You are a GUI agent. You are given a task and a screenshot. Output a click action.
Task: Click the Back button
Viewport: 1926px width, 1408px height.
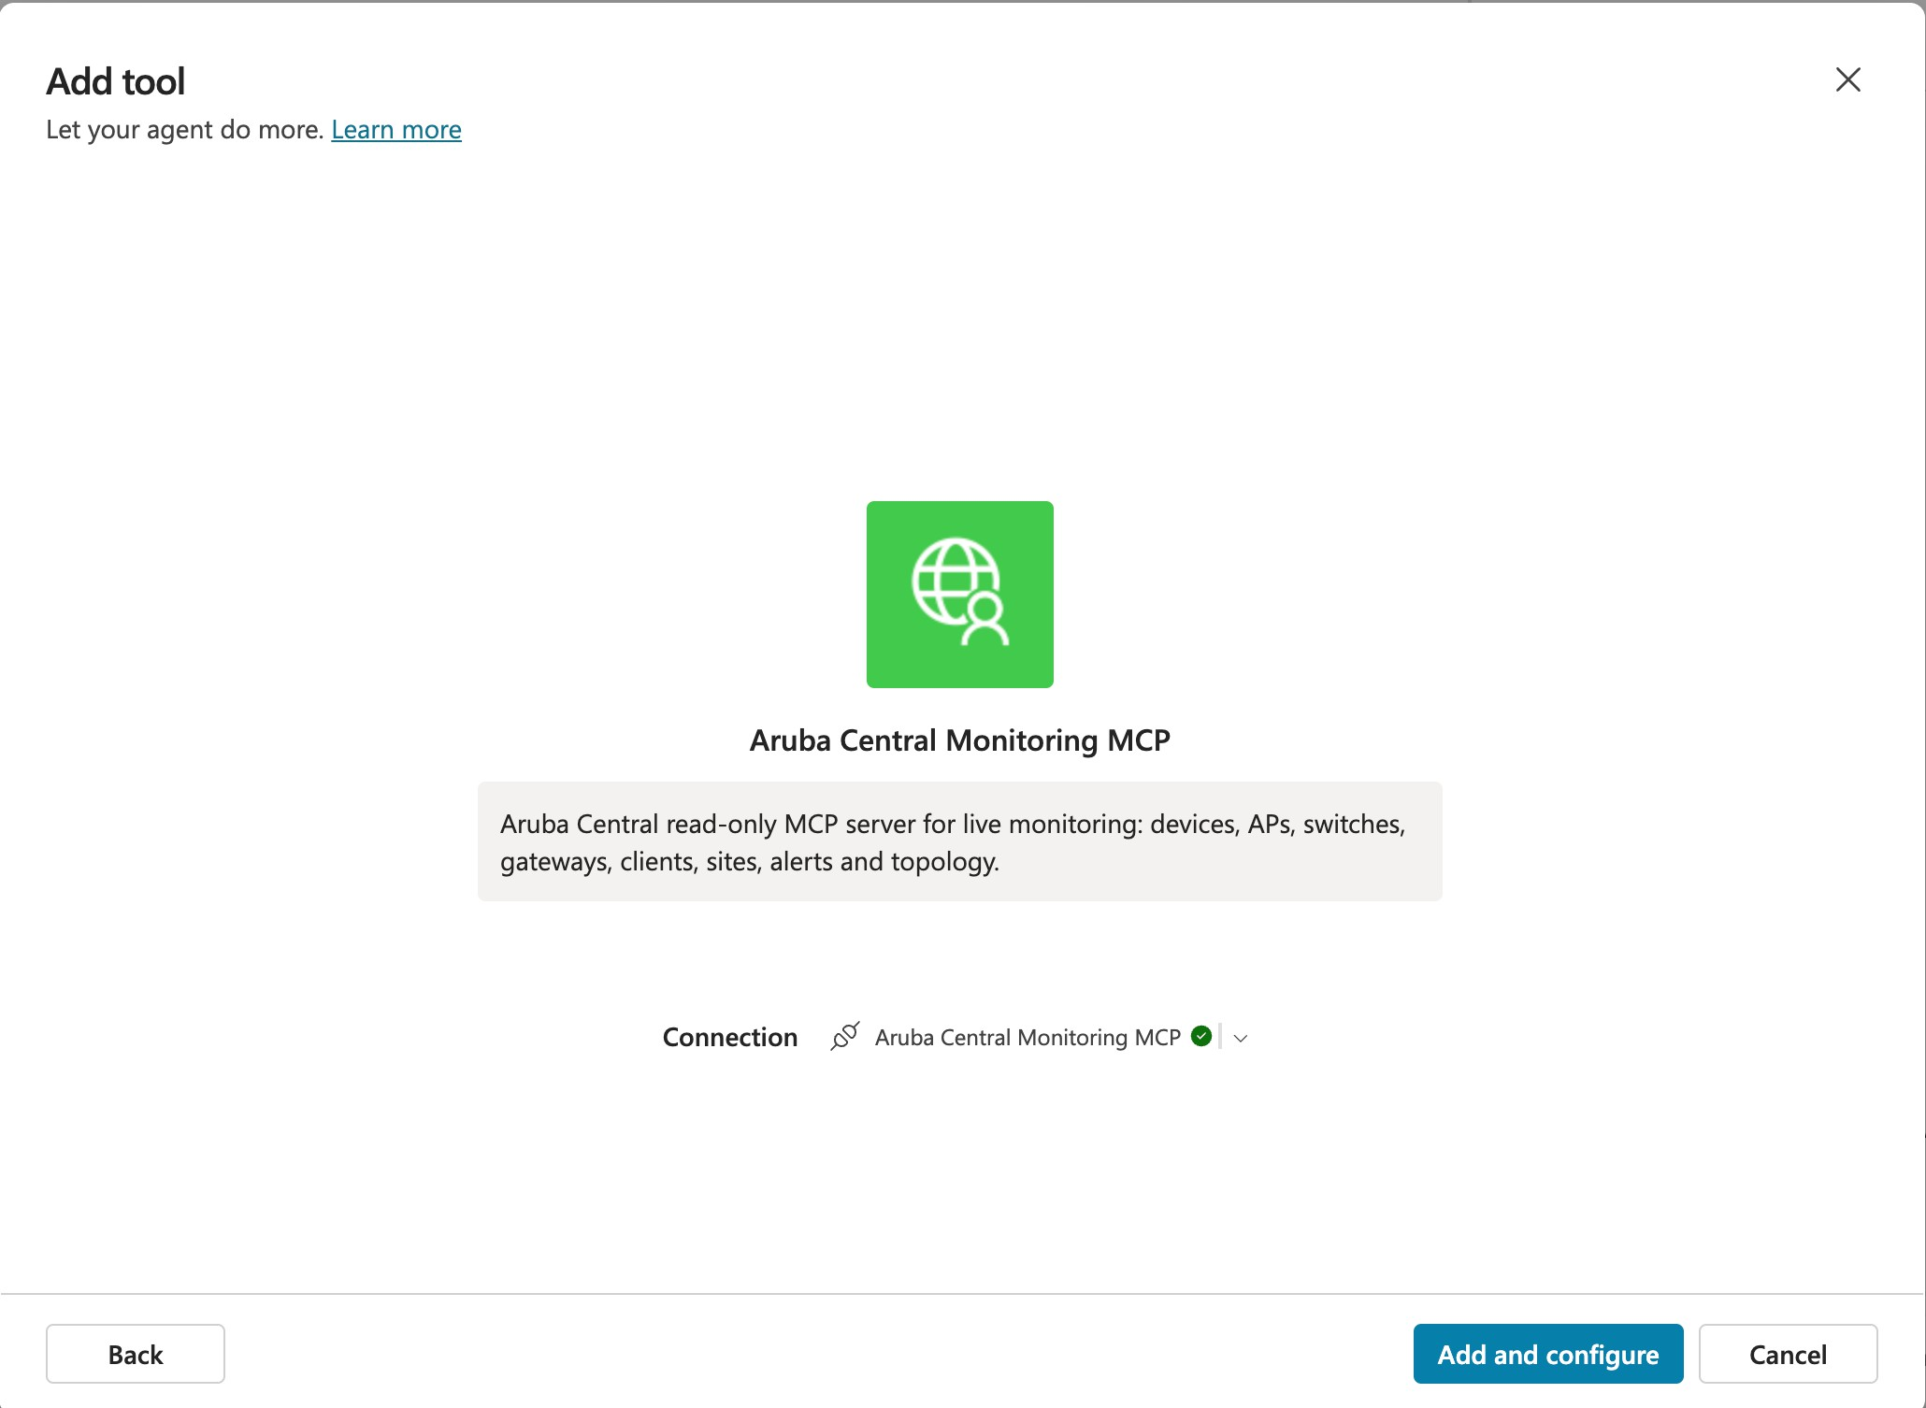click(x=136, y=1354)
